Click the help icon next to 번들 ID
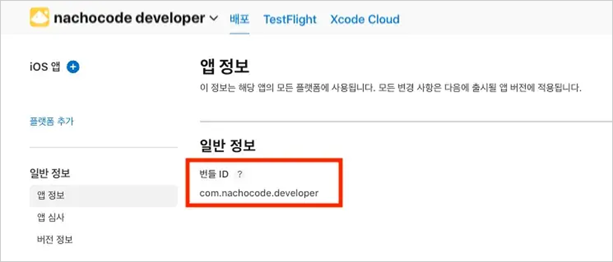 point(240,175)
